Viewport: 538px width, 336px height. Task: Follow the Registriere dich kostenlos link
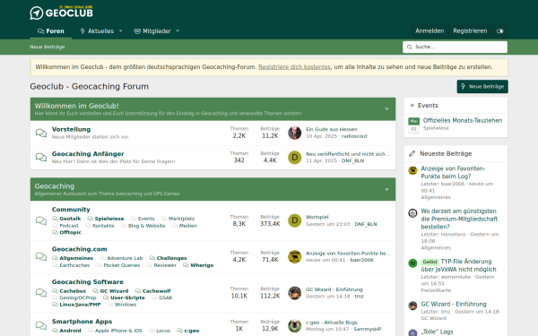point(294,67)
